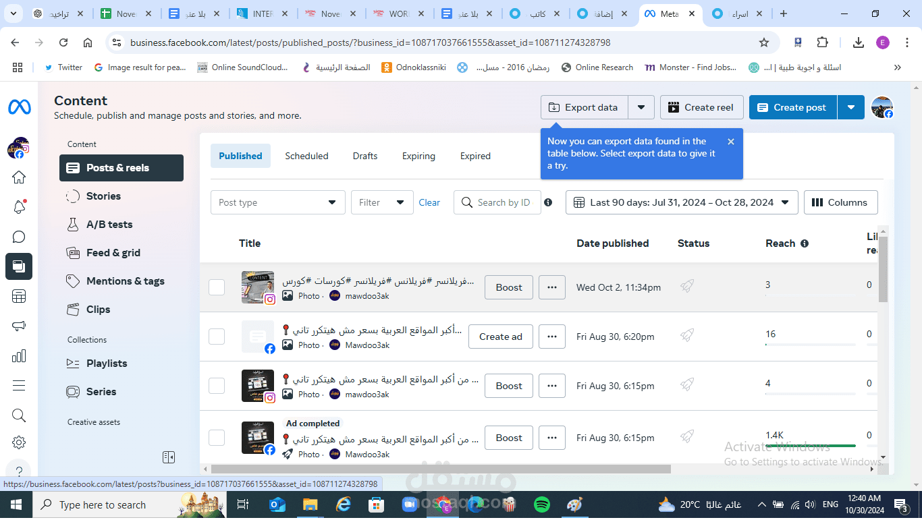Collapse the Content sidebar panel
The image size is (922, 522).
pyautogui.click(x=168, y=457)
